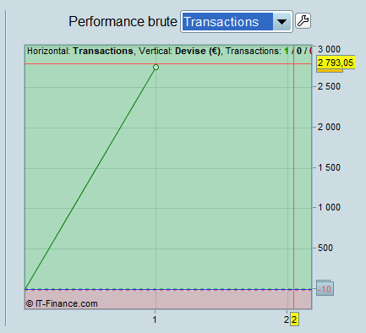Click the 500 vertical axis value
366x333 pixels.
pyautogui.click(x=325, y=248)
